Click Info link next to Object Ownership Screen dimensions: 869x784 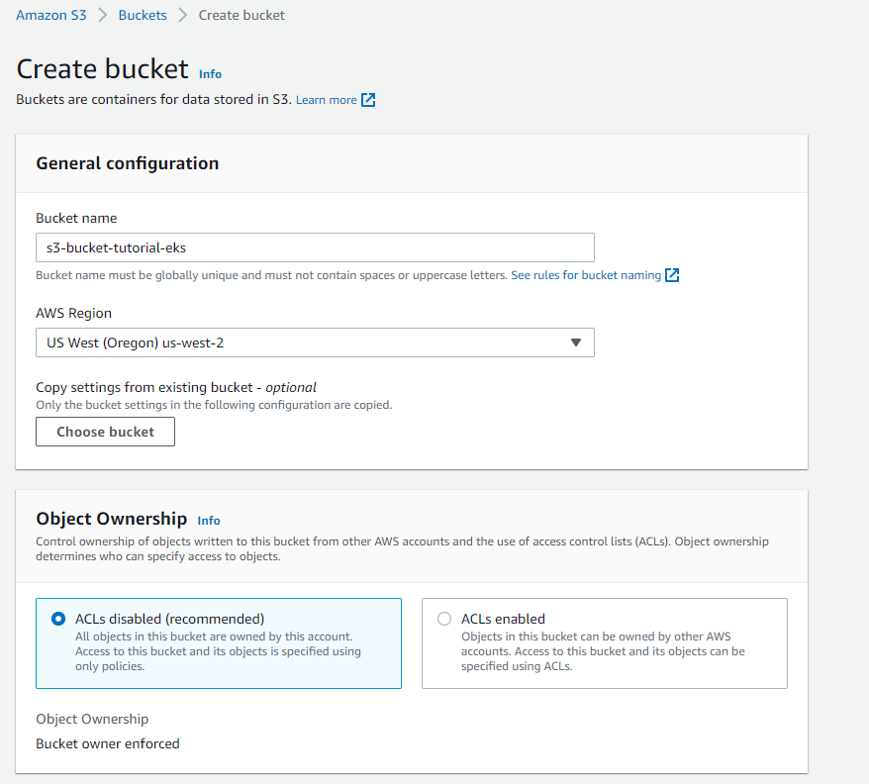coord(209,521)
